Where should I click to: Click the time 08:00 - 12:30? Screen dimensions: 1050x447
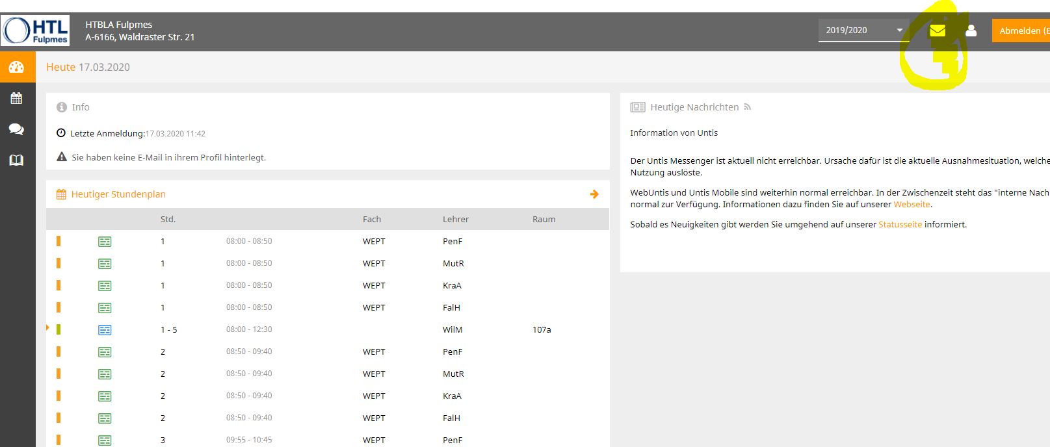pyautogui.click(x=249, y=329)
